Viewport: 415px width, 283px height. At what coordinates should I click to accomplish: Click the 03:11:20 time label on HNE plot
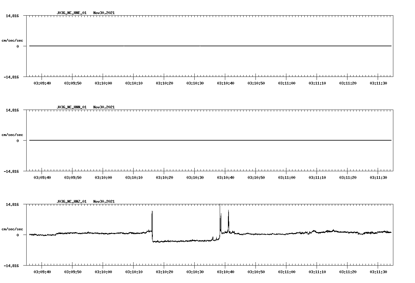[348, 83]
